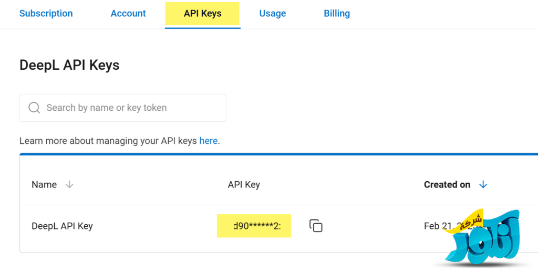This screenshot has width=538, height=273.
Task: Click the Created on column header
Action: coord(447,184)
